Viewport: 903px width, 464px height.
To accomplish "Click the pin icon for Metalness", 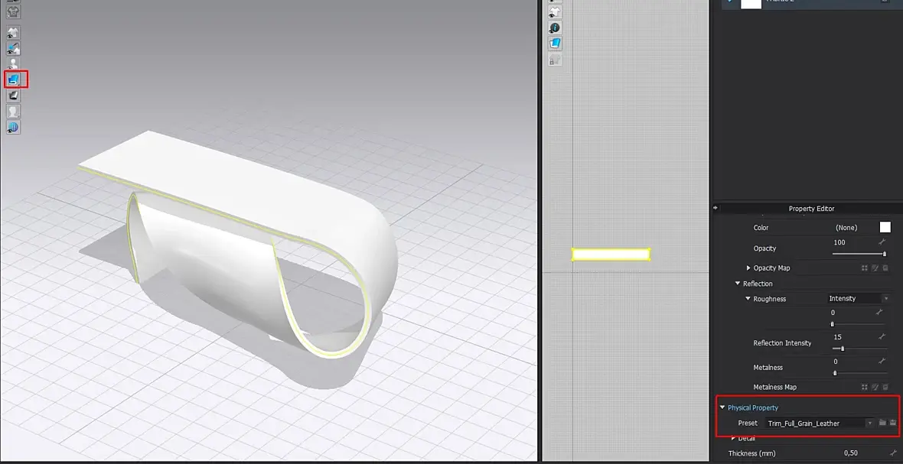I will 881,362.
